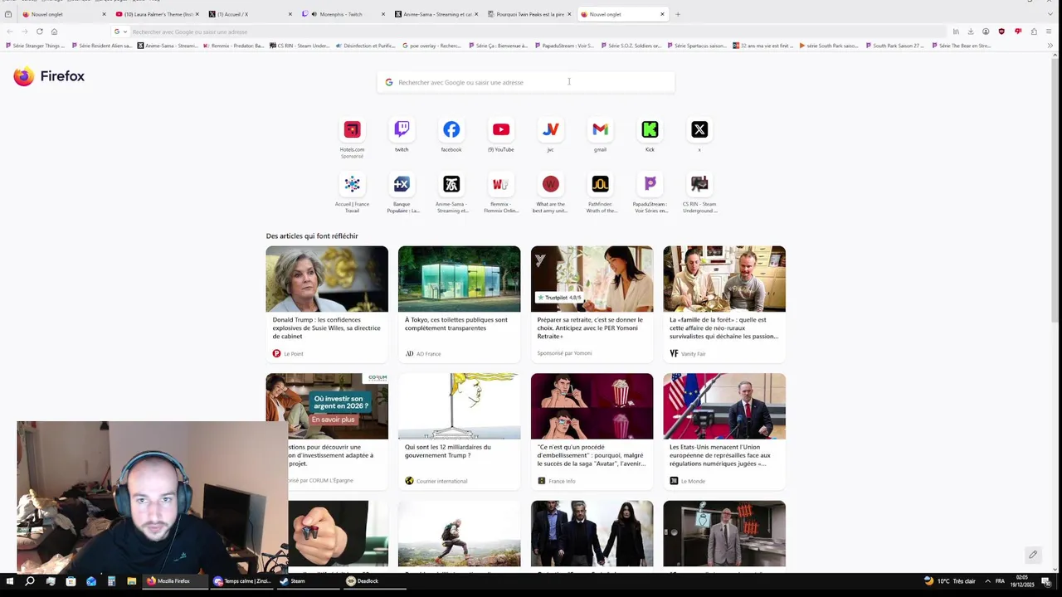The image size is (1062, 597).
Task: Click the uBlock Origin shield icon
Action: pyautogui.click(x=1001, y=32)
